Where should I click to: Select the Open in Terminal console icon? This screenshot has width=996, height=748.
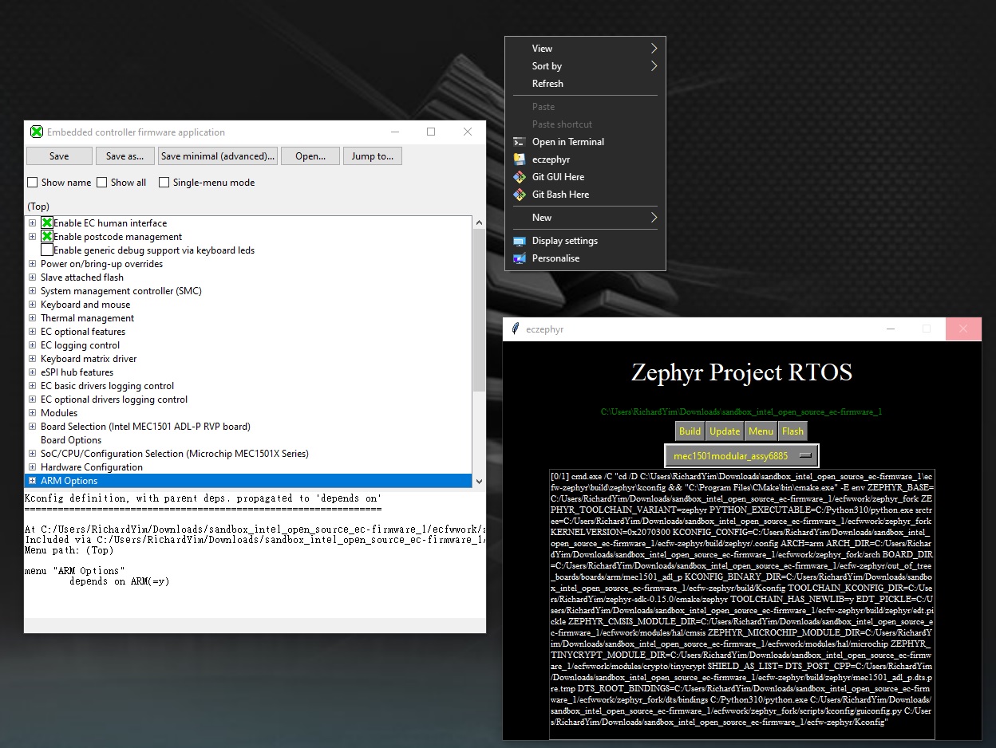pyautogui.click(x=520, y=141)
